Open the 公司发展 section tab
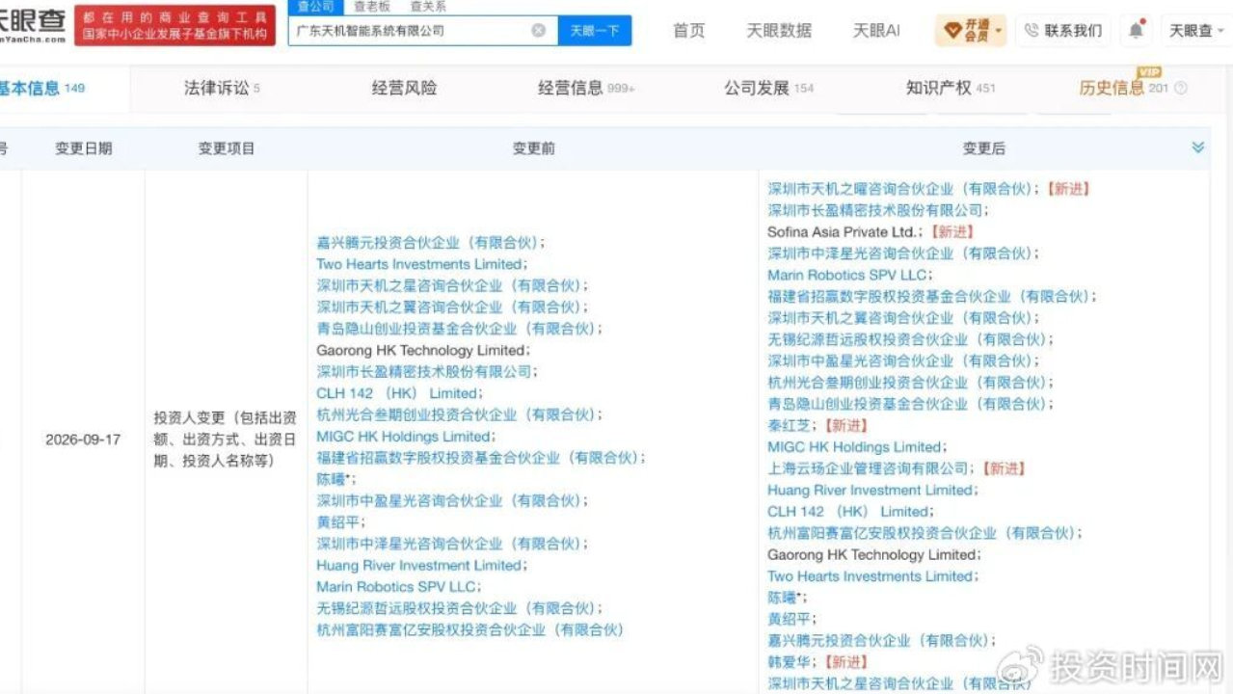The width and height of the screenshot is (1233, 694). 769,88
